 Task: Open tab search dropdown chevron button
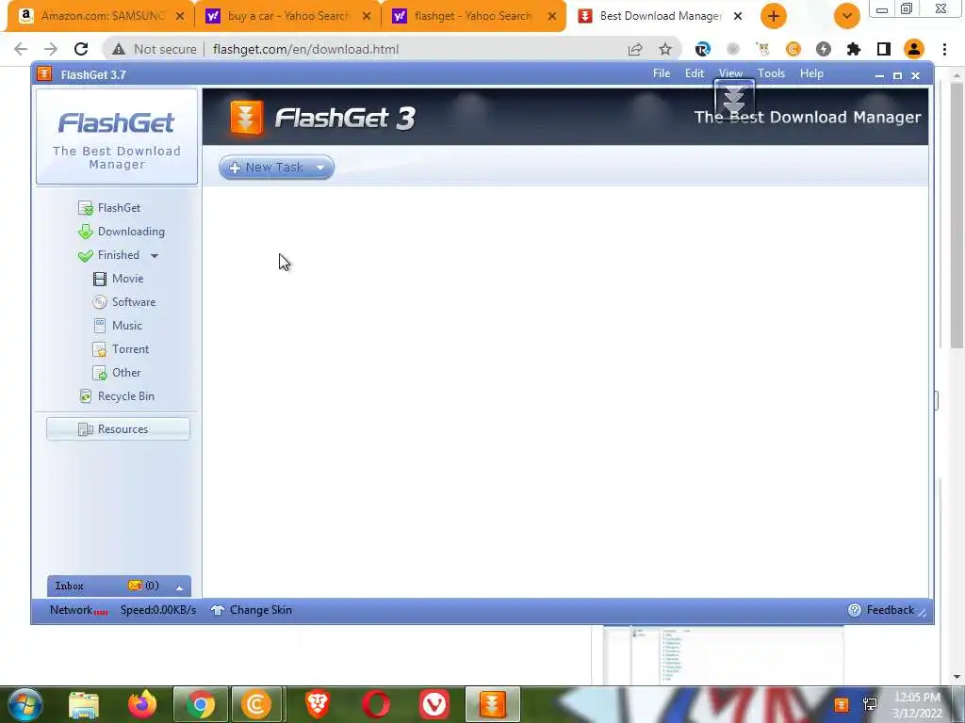tap(847, 16)
